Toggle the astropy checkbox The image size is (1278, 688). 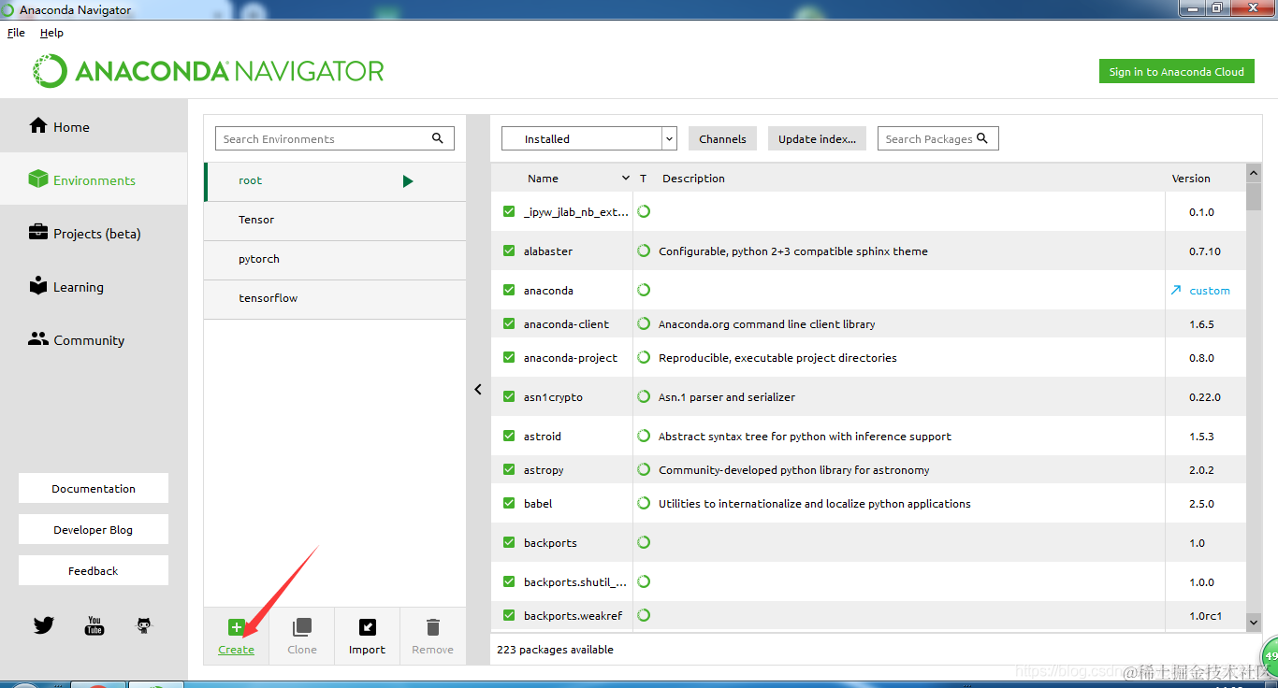click(x=509, y=469)
